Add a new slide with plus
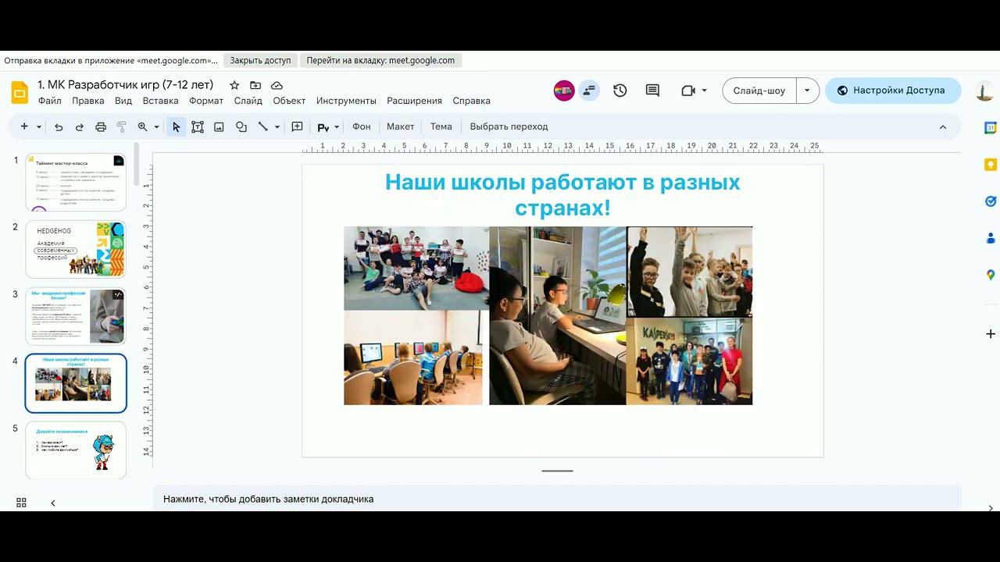 24,126
